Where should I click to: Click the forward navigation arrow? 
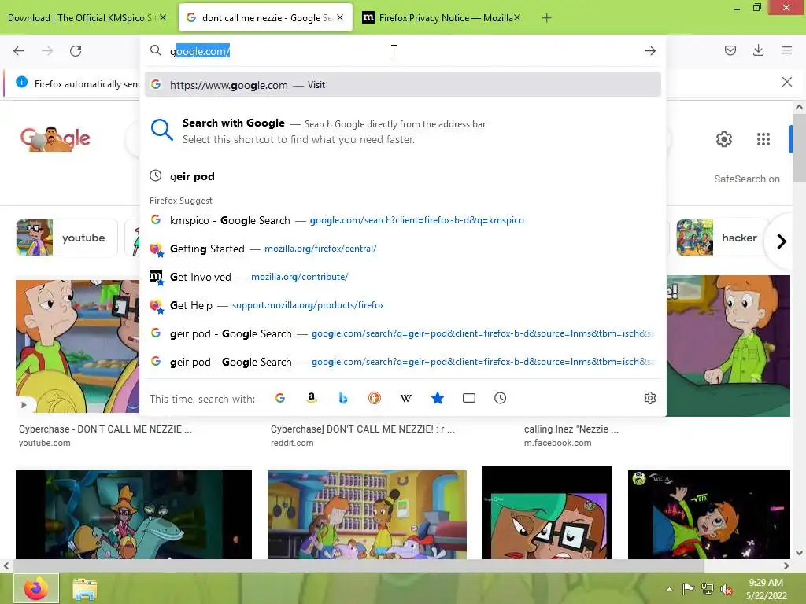47,51
